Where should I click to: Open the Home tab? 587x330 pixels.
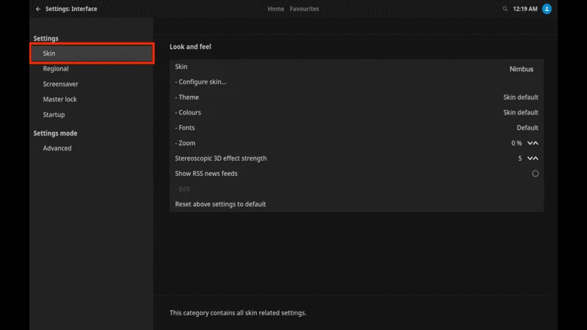click(x=276, y=9)
